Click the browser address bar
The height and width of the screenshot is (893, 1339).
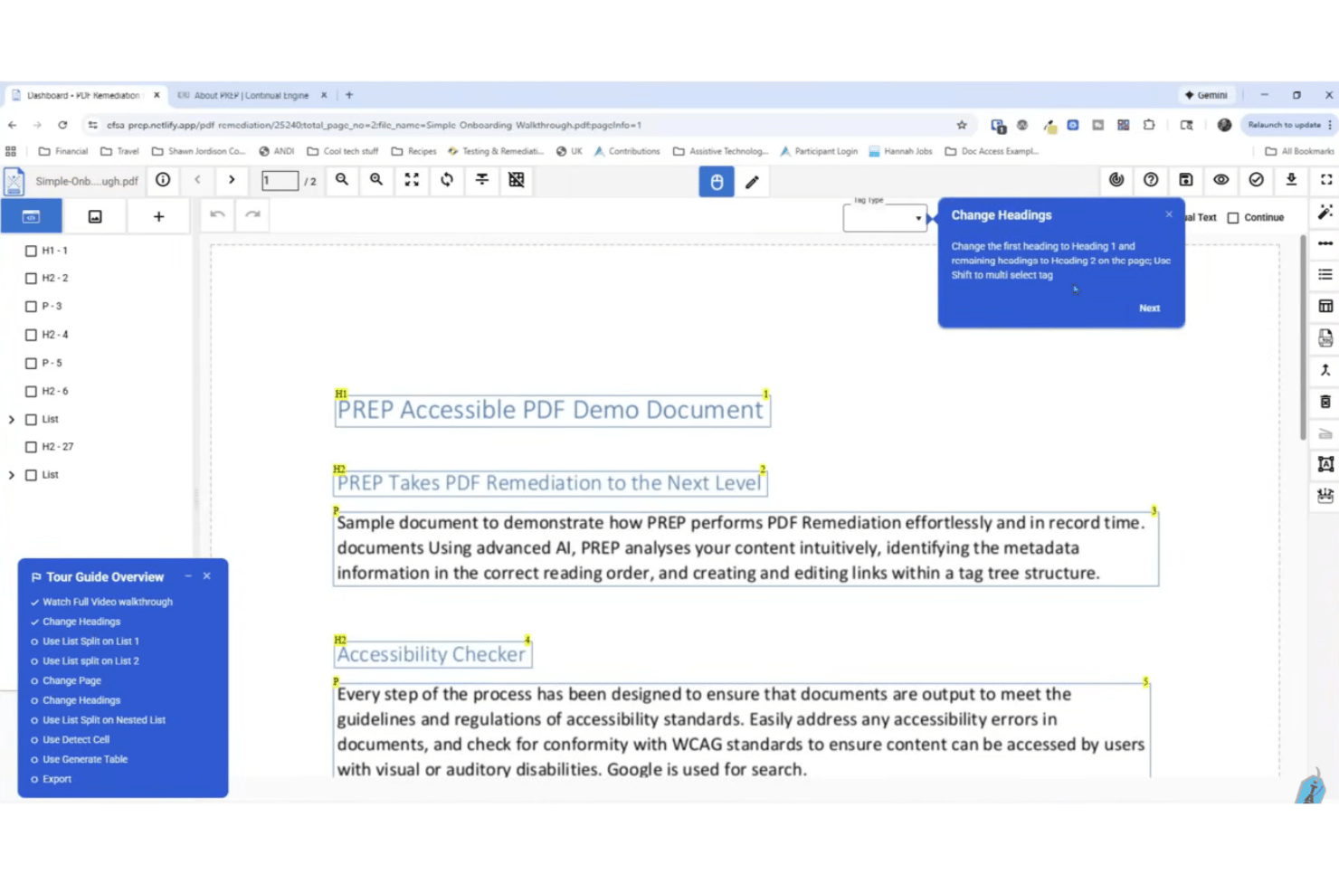click(525, 125)
